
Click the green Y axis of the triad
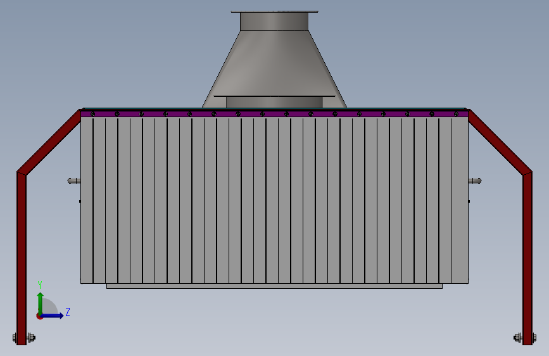pyautogui.click(x=41, y=303)
